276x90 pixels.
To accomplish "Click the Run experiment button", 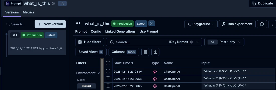I will point(237,24).
